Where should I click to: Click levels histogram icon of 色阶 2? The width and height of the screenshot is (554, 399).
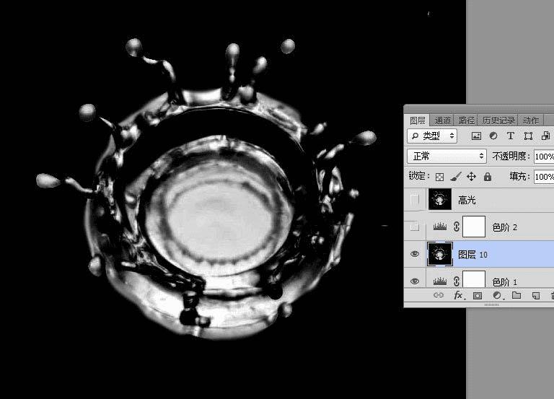440,226
